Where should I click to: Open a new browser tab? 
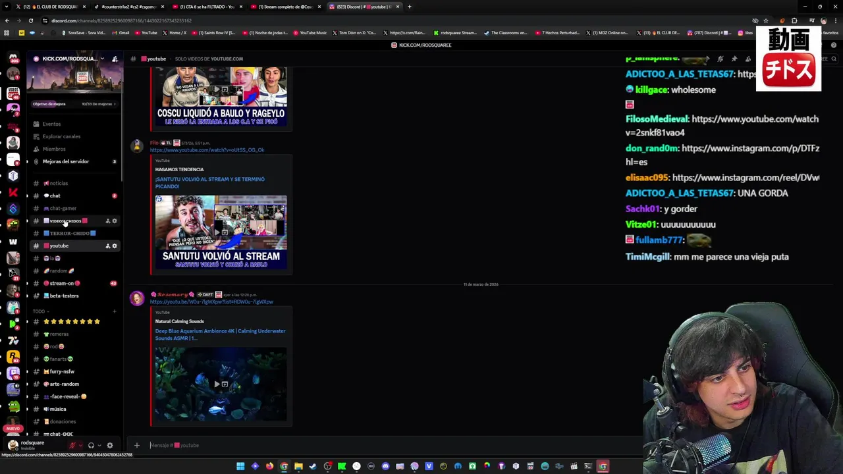pos(410,7)
